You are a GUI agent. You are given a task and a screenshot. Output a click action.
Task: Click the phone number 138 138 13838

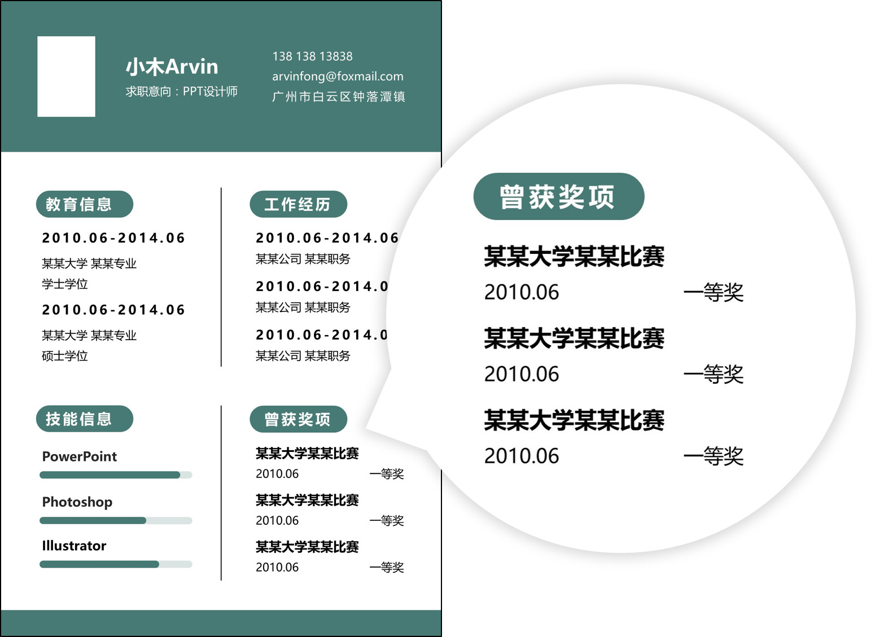pyautogui.click(x=312, y=56)
